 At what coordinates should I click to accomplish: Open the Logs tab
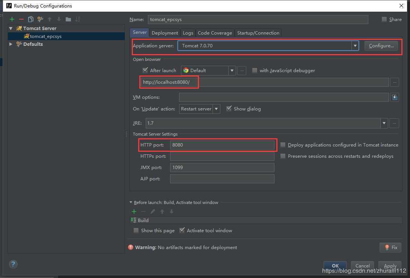coord(188,33)
